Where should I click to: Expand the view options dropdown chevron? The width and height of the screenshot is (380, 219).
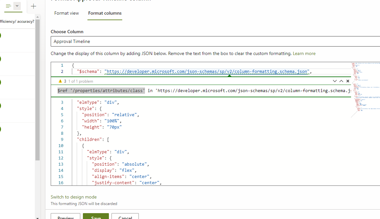pos(17,6)
